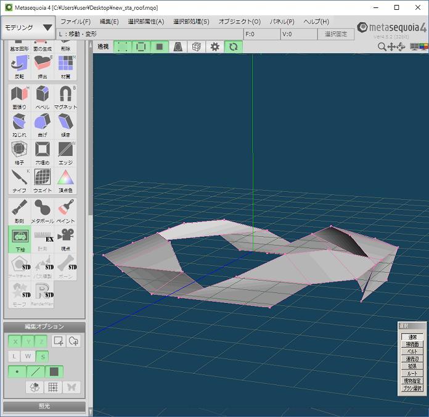
Task: Toggle the X axis edit option
Action: point(14,341)
